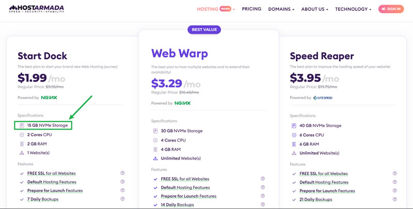Click the 7 Daily Backups feature
The image size is (413, 209).
click(43, 199)
